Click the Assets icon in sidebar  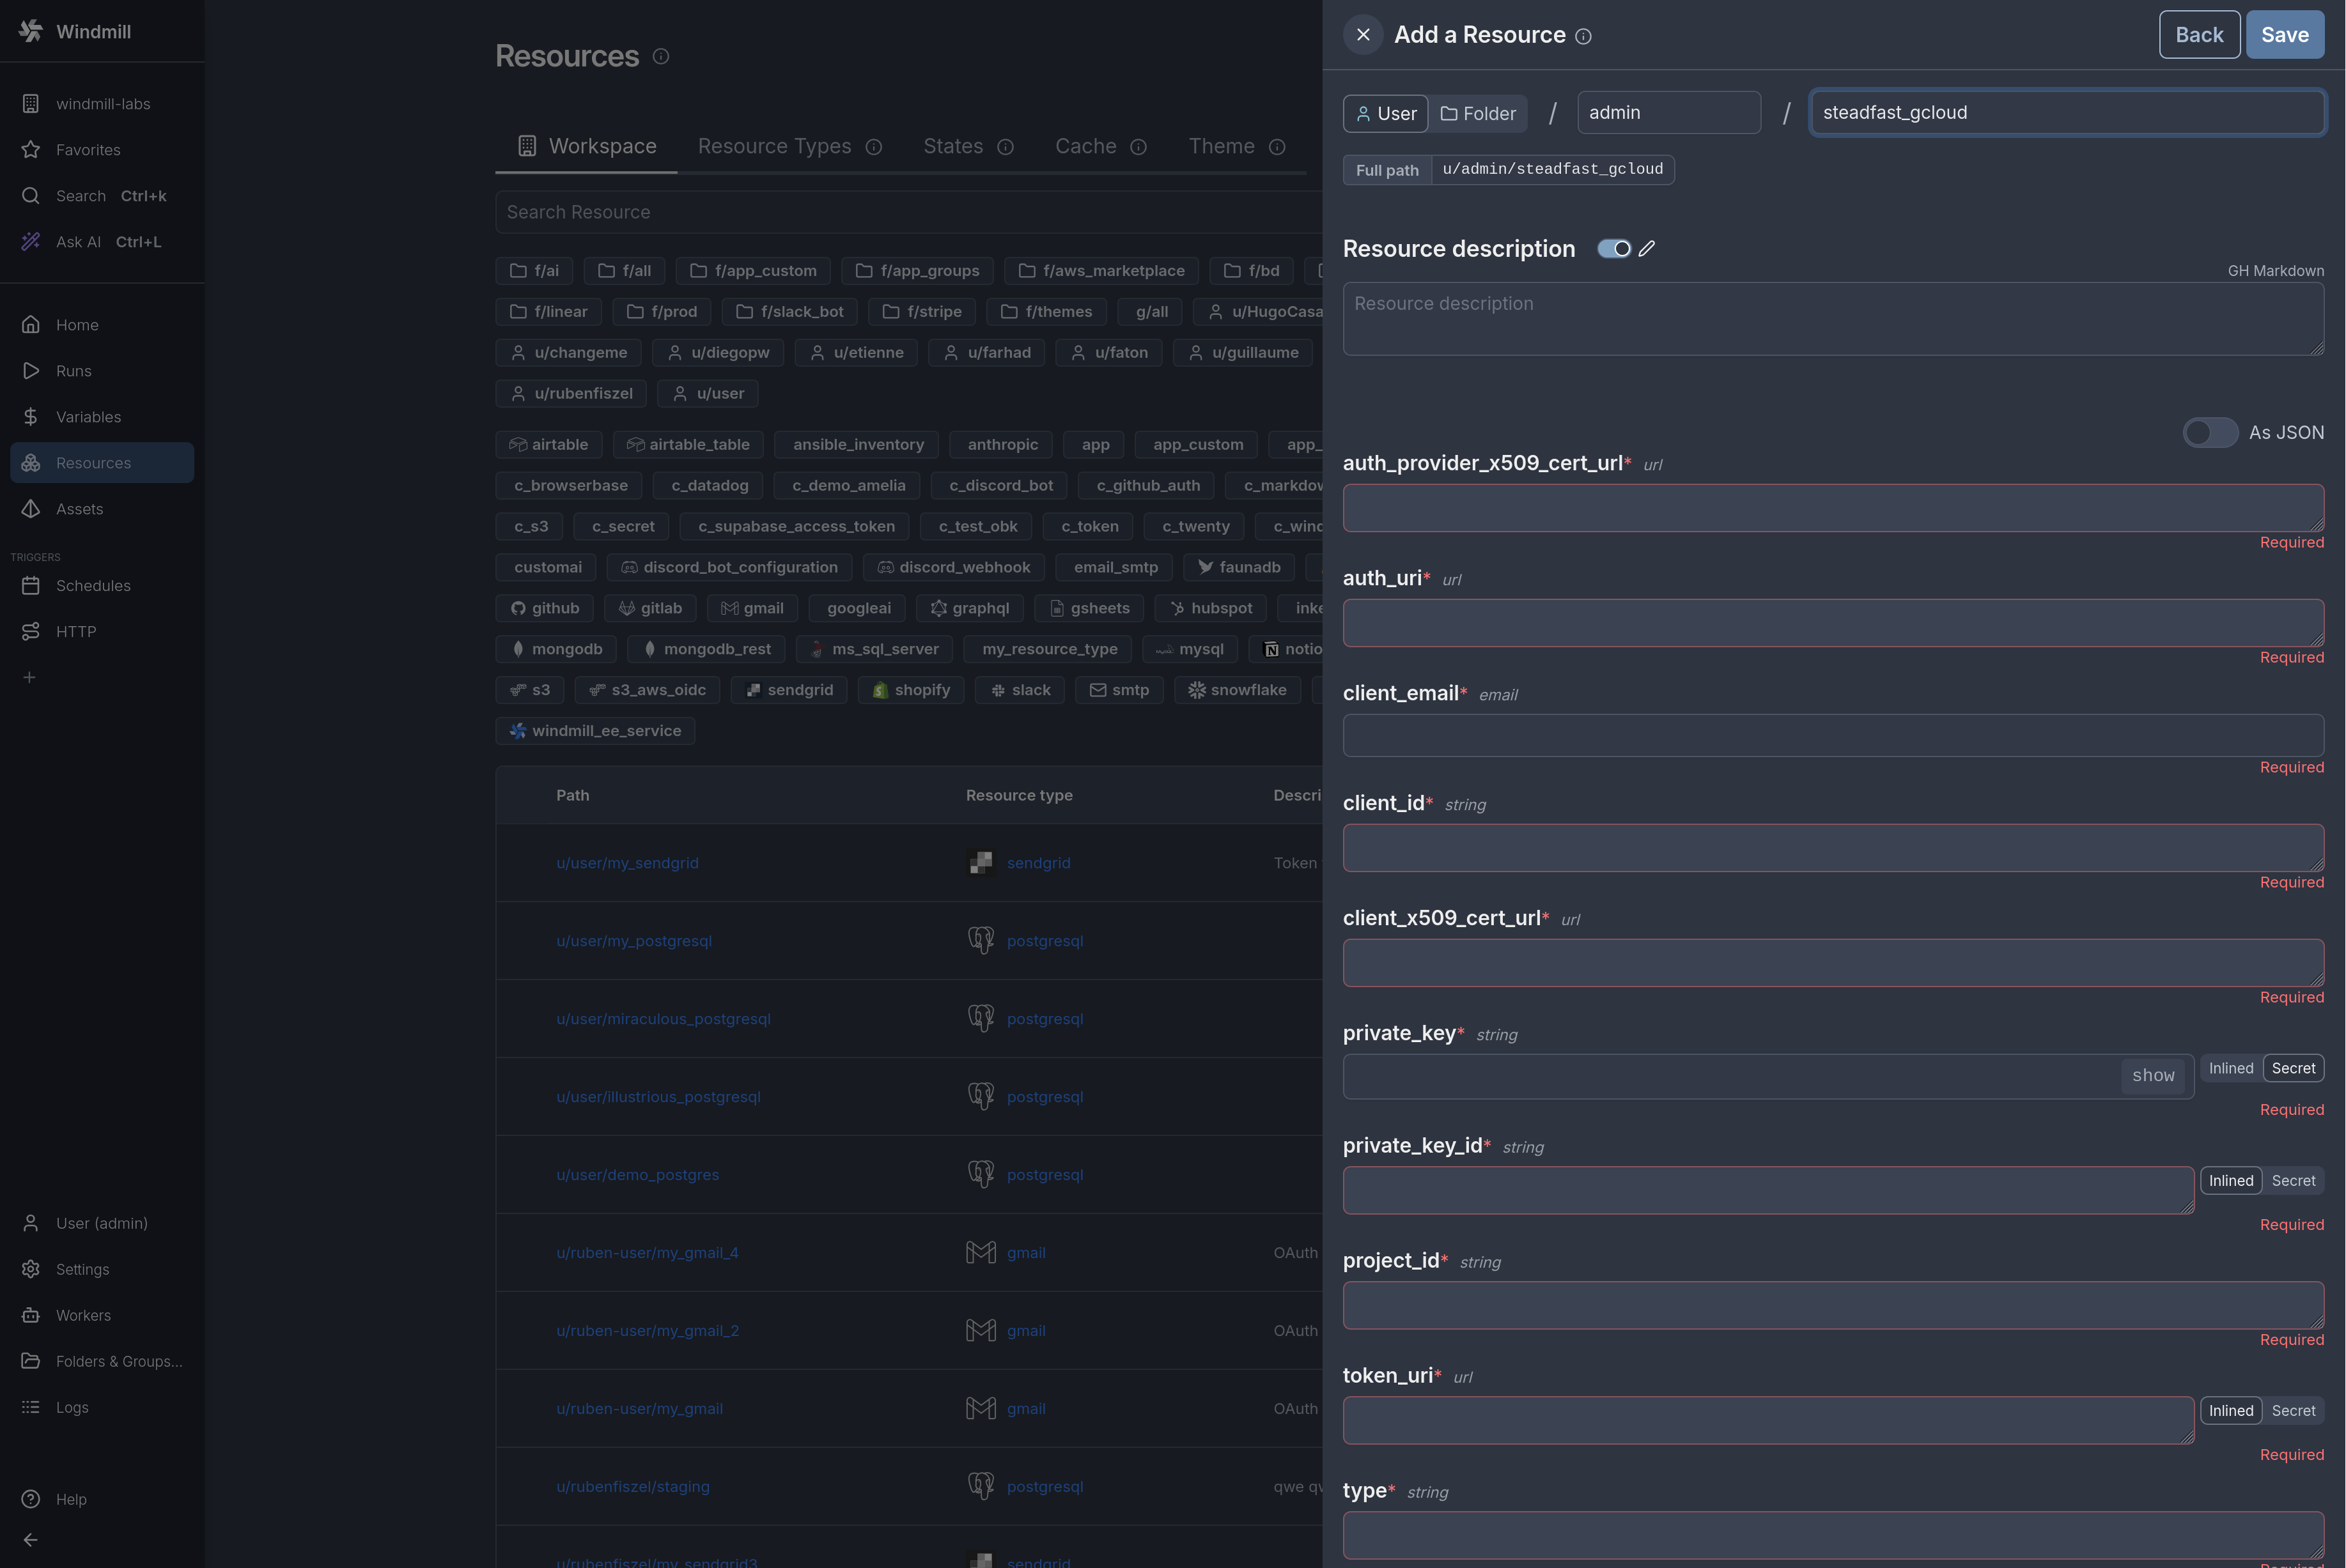(31, 509)
